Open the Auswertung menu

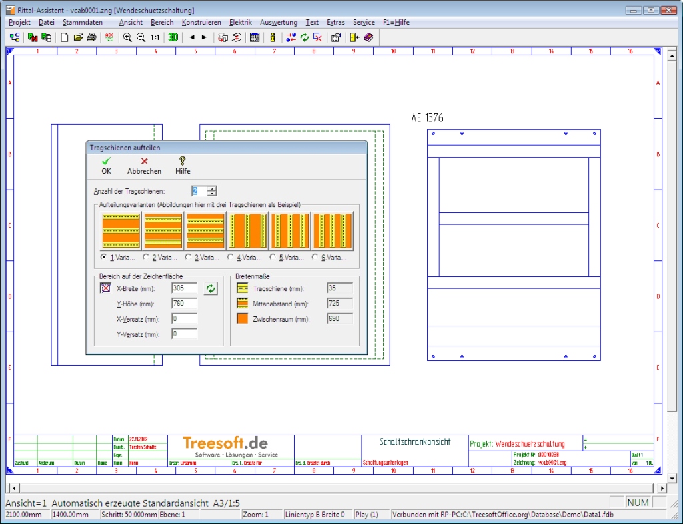[x=279, y=22]
